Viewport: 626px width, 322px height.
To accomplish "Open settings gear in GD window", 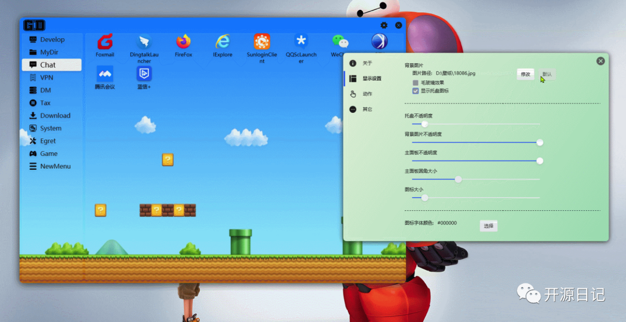I will point(384,25).
